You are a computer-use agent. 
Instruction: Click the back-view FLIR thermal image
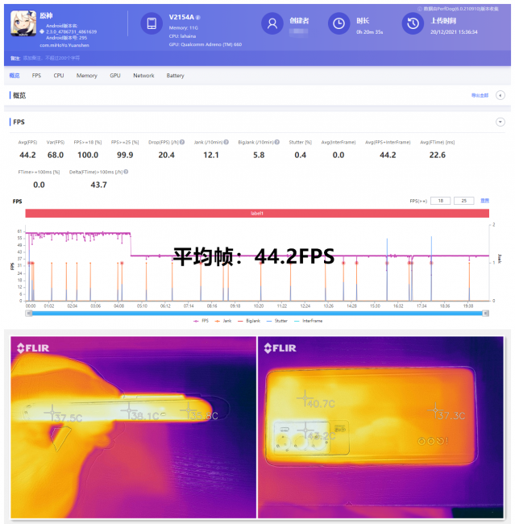380,427
